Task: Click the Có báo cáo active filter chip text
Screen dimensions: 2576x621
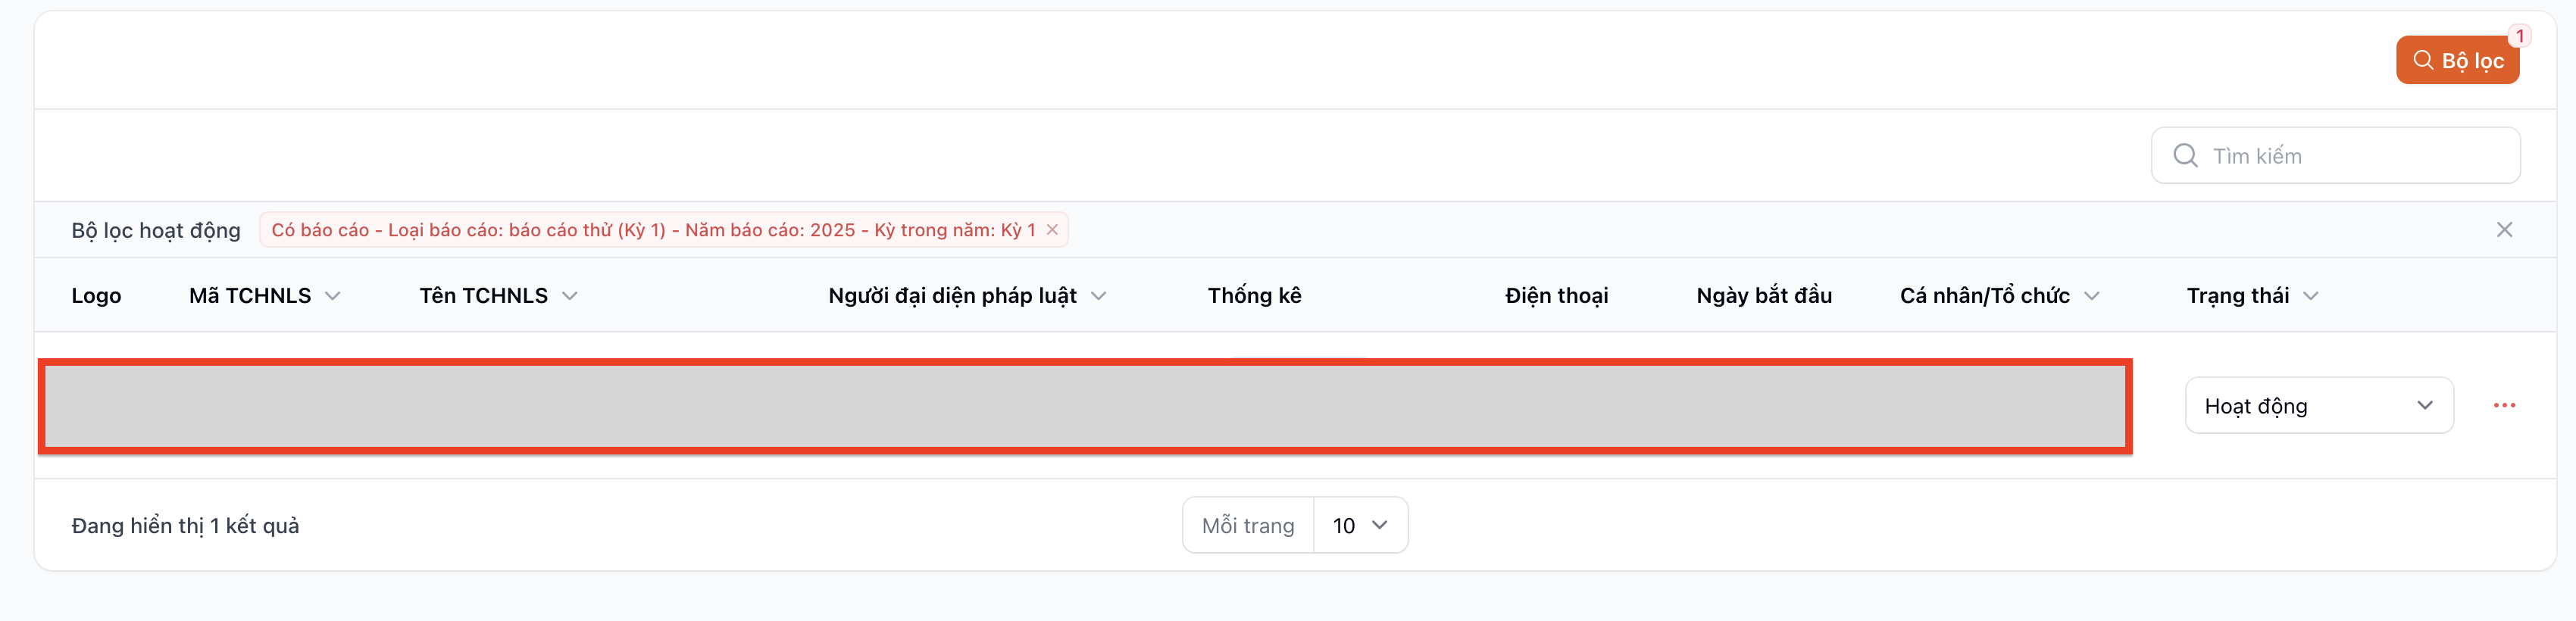Action: (x=652, y=230)
